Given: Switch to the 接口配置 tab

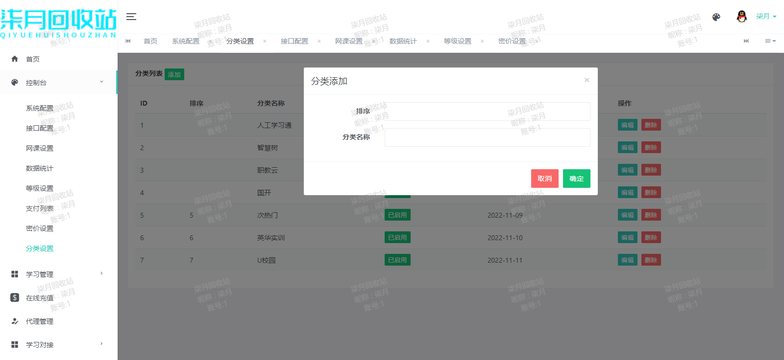Looking at the screenshot, I should click(294, 41).
